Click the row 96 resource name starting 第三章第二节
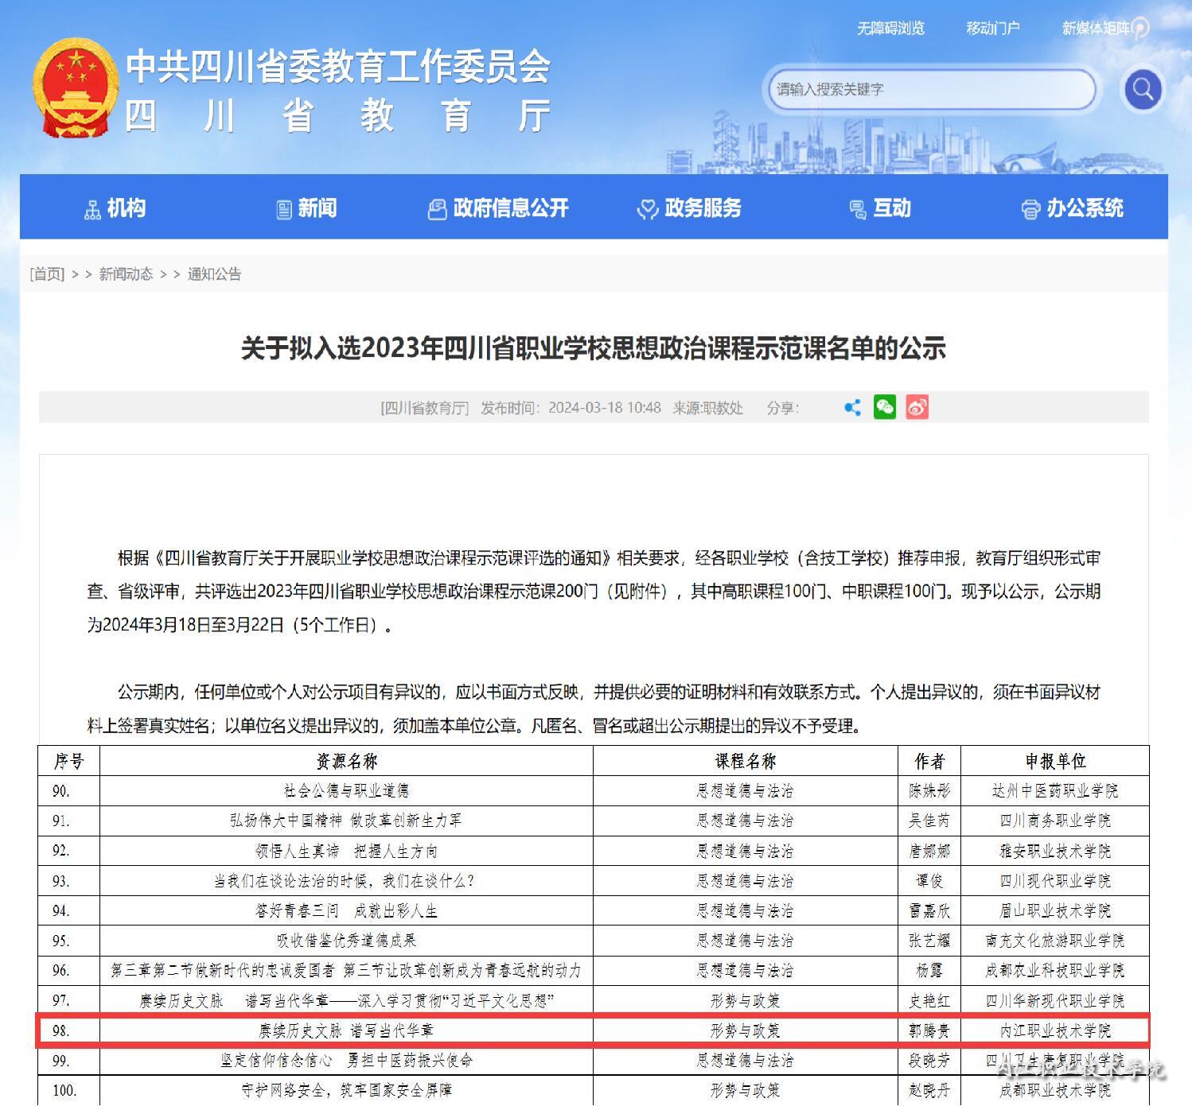Screen dimensions: 1192x1106 [x=346, y=970]
